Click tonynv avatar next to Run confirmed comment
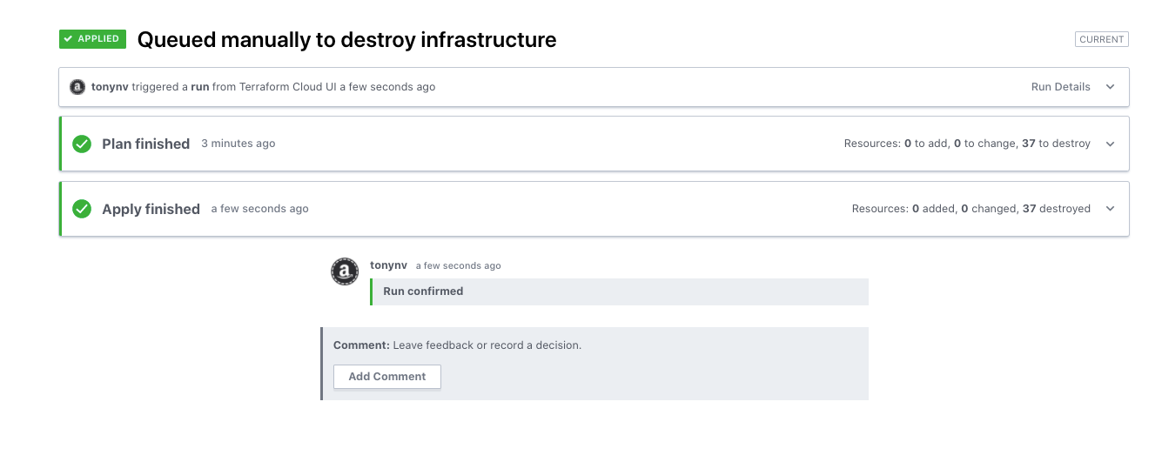Image resolution: width=1162 pixels, height=462 pixels. (345, 271)
